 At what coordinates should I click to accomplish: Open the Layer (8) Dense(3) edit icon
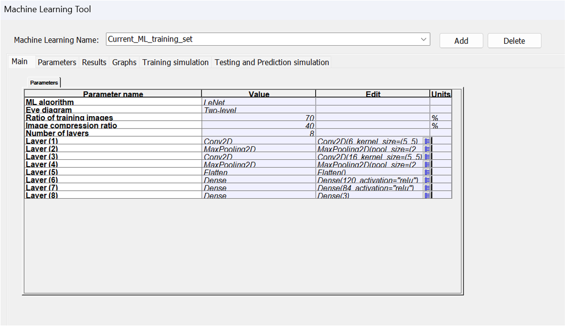pos(426,195)
